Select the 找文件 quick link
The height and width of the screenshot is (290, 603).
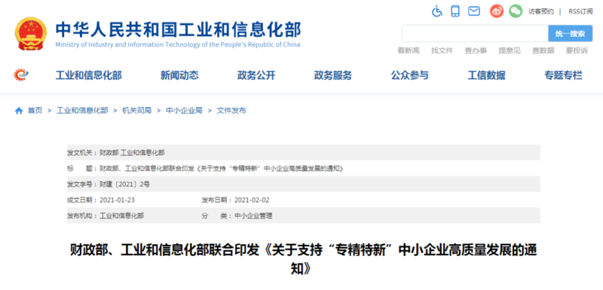tap(442, 50)
